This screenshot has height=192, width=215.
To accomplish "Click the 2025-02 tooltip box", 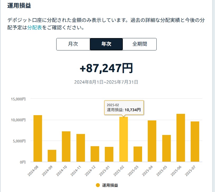I will 124,107.
